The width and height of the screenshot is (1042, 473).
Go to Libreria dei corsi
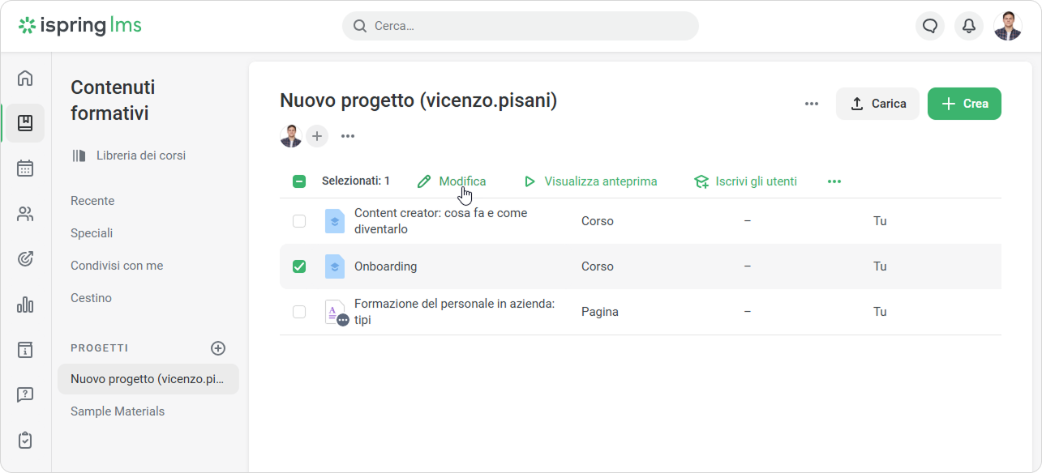[140, 156]
